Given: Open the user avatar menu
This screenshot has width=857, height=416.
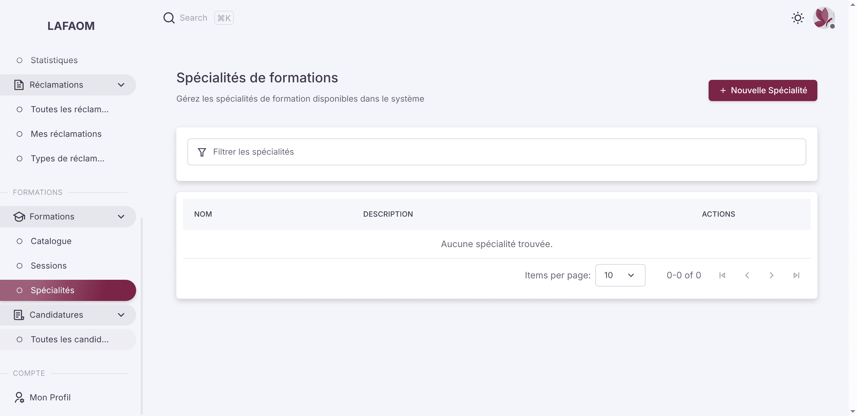Looking at the screenshot, I should pos(824,18).
